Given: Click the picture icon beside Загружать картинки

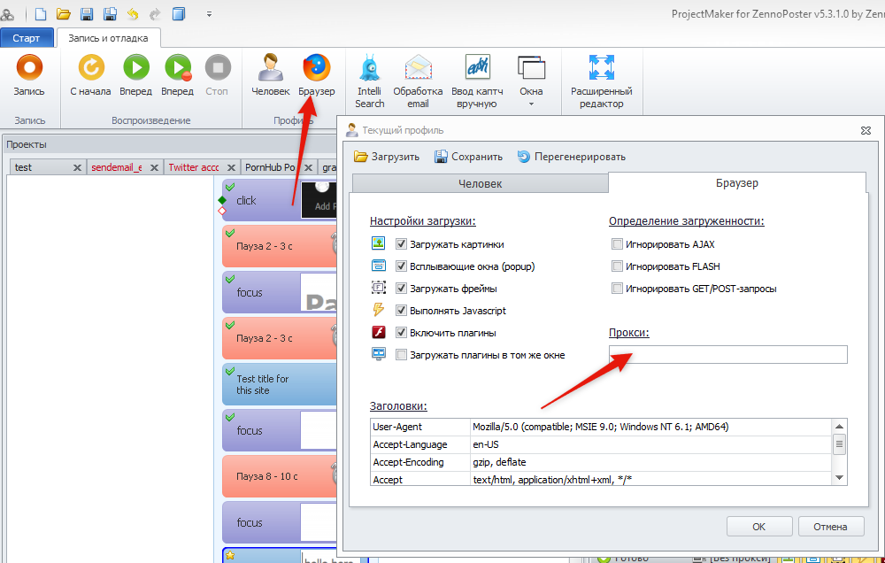Looking at the screenshot, I should click(x=378, y=243).
